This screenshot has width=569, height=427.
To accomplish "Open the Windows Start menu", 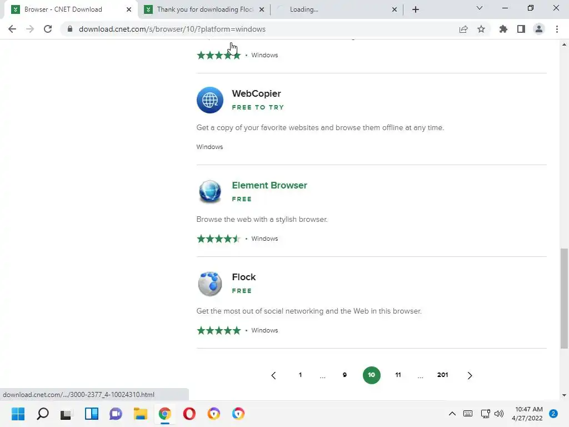I will coord(18,414).
